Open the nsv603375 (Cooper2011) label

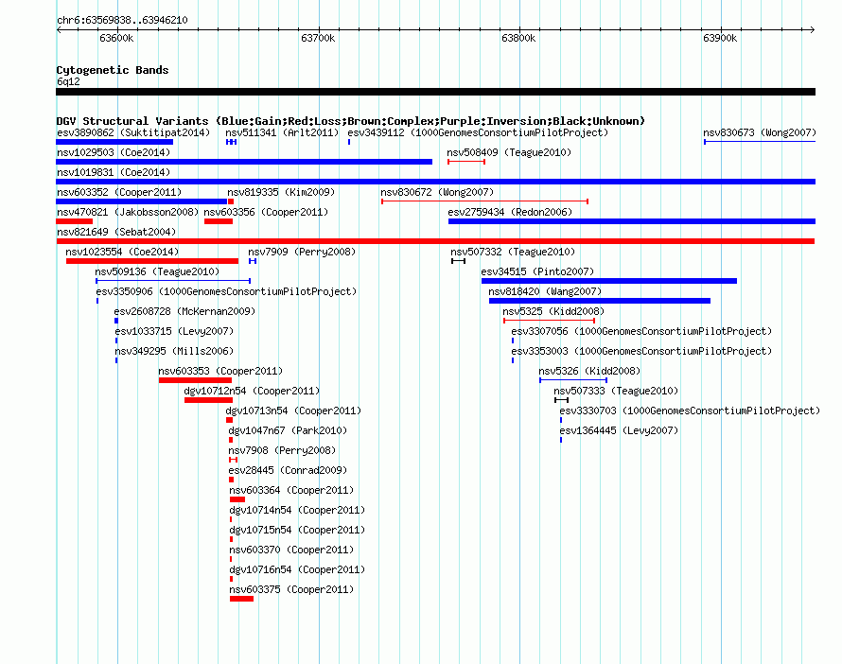291,589
